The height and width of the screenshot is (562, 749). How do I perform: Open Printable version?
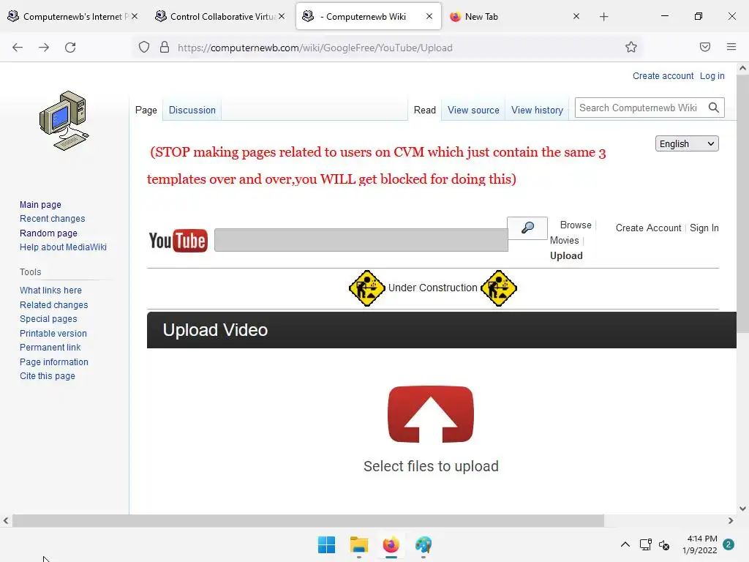coord(53,334)
